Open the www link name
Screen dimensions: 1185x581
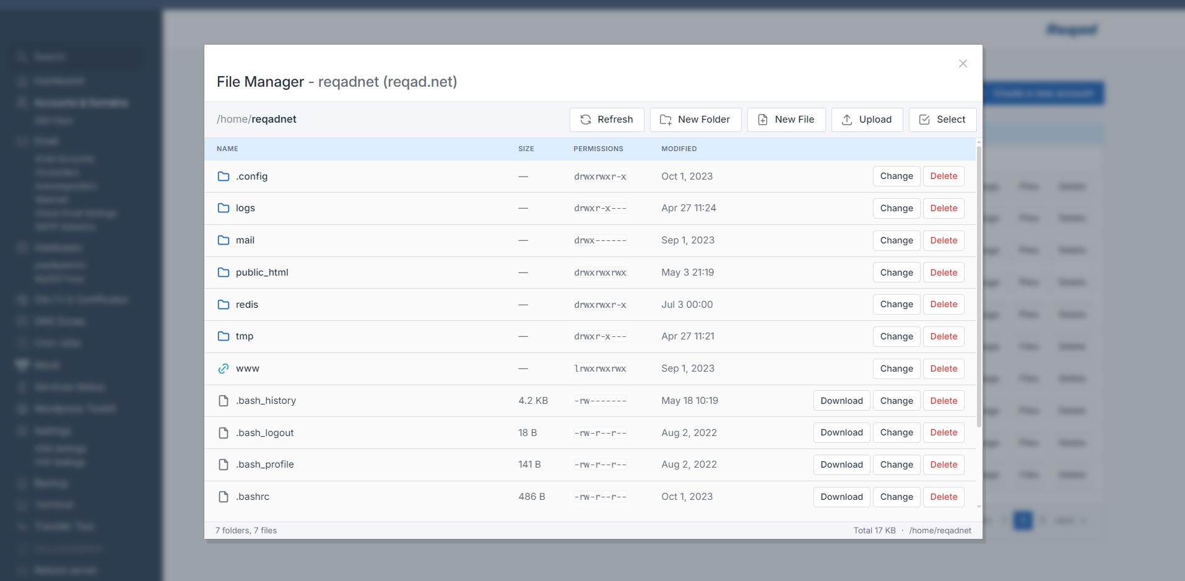point(248,369)
